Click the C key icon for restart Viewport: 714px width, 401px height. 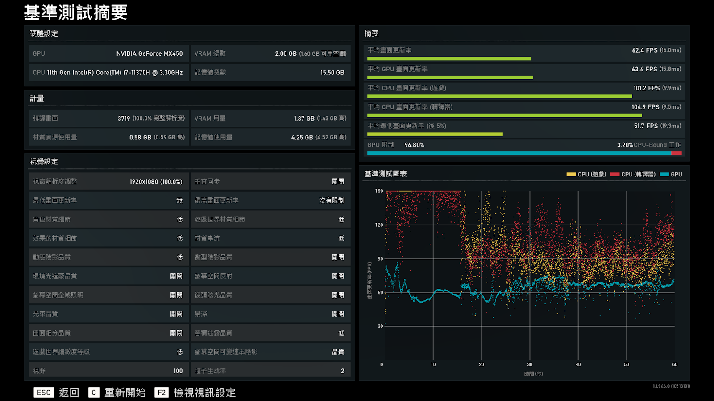[x=94, y=393]
